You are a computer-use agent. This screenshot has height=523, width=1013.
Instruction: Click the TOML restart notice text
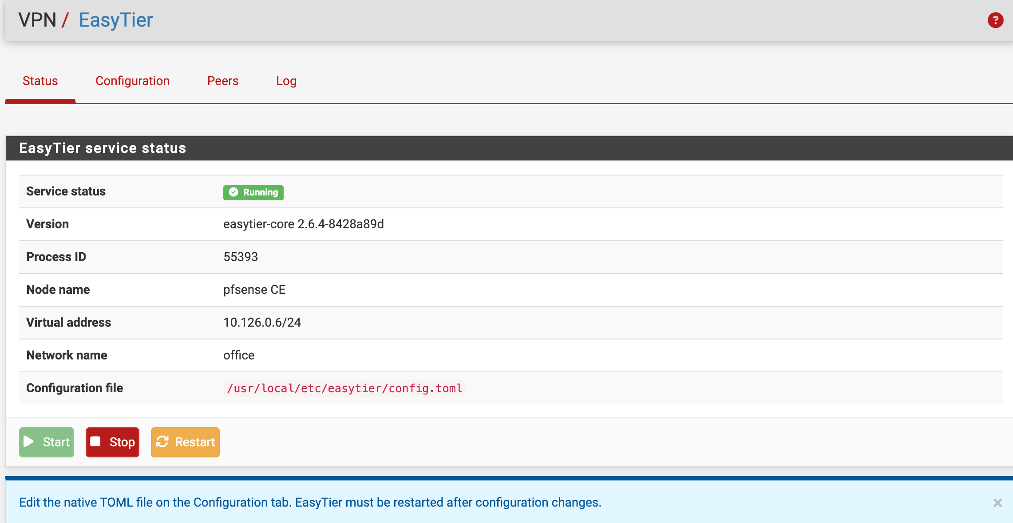click(310, 503)
